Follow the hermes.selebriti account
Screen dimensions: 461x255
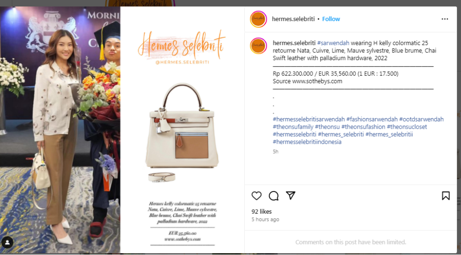click(331, 19)
